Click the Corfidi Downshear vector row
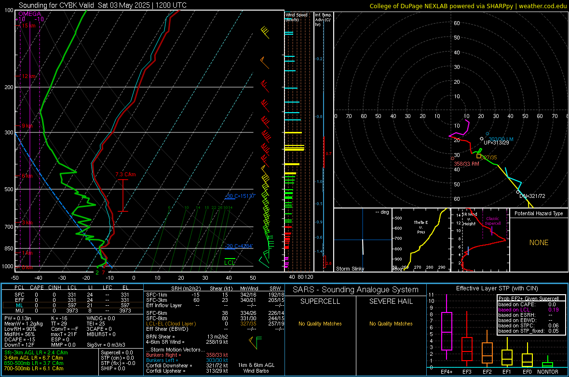Image resolution: width=569 pixels, height=377 pixels. tap(187, 365)
